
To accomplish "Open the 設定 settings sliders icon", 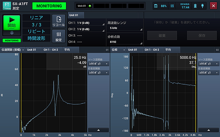I will click(59, 36).
